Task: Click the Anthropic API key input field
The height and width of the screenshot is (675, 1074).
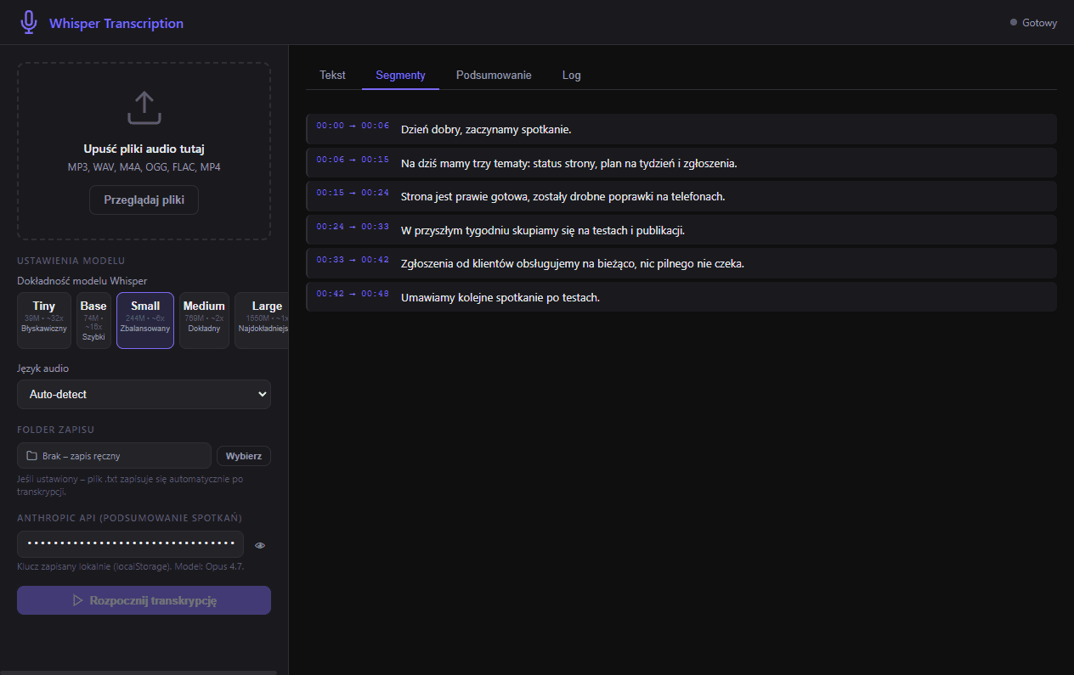Action: coord(130,544)
